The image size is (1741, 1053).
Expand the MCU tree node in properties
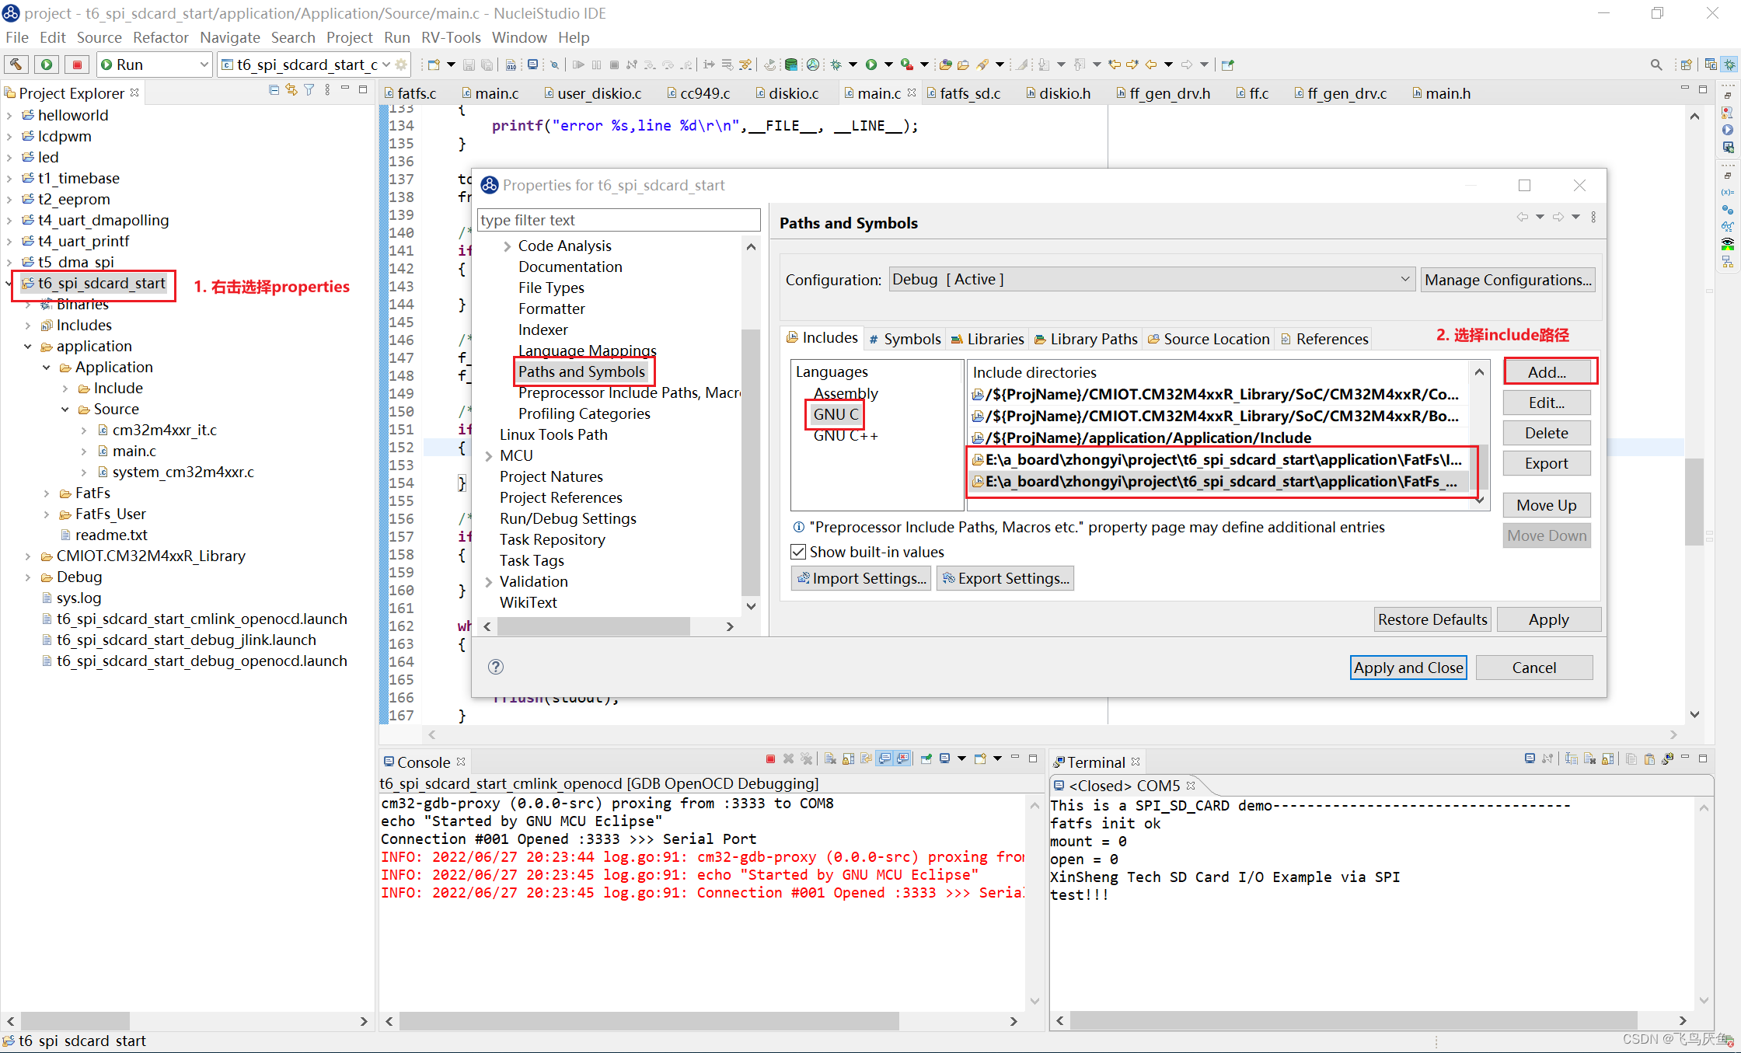(489, 456)
